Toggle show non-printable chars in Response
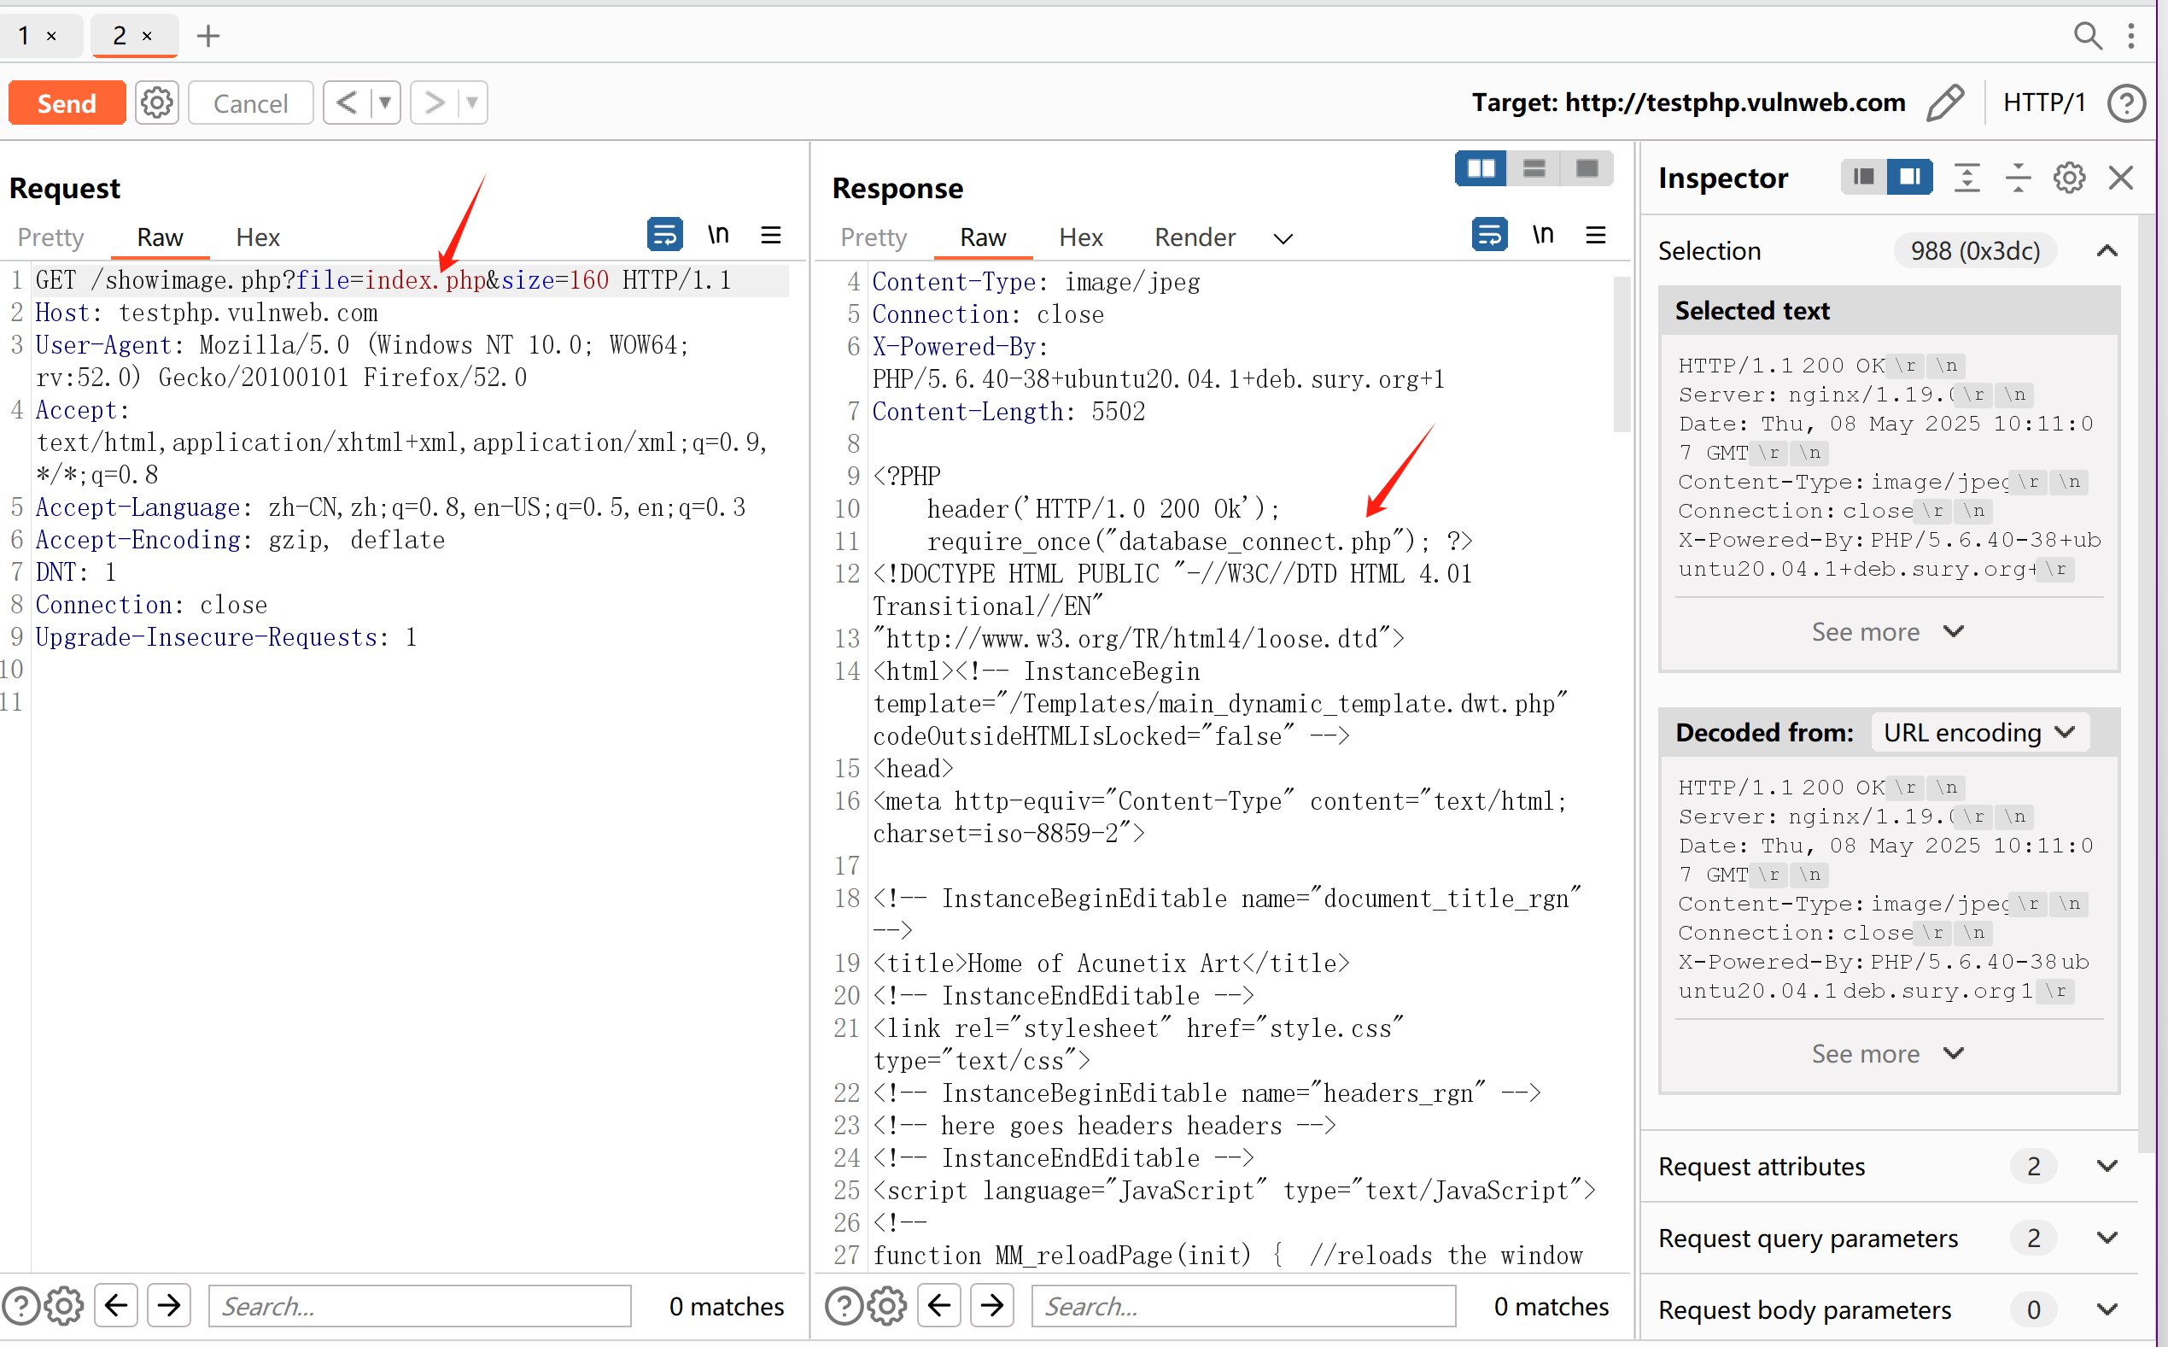2168x1347 pixels. tap(1543, 235)
